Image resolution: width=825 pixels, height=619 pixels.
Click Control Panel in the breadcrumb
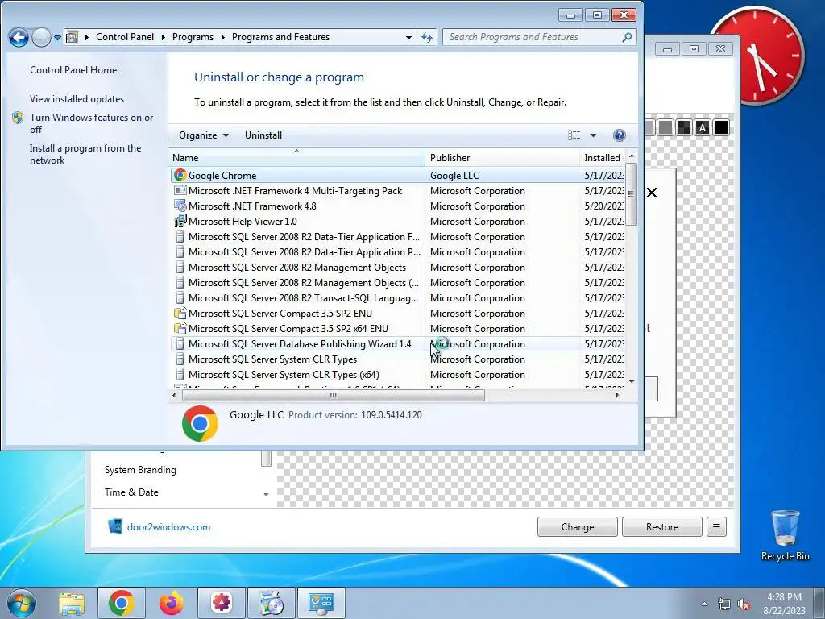(125, 37)
